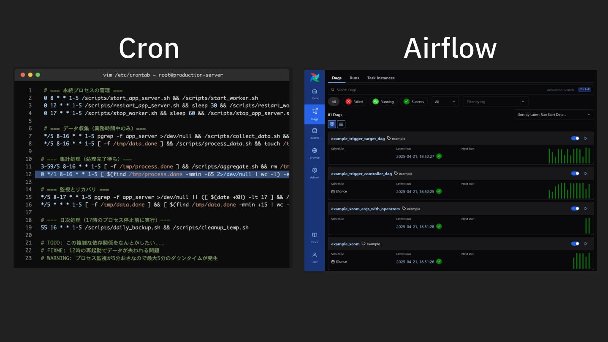Click the vim /etc/crontab window title
Viewport: 608px width, 342px height.
[163, 75]
